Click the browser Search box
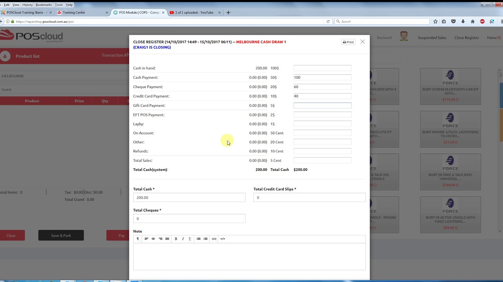The width and height of the screenshot is (503, 282). pyautogui.click(x=381, y=22)
